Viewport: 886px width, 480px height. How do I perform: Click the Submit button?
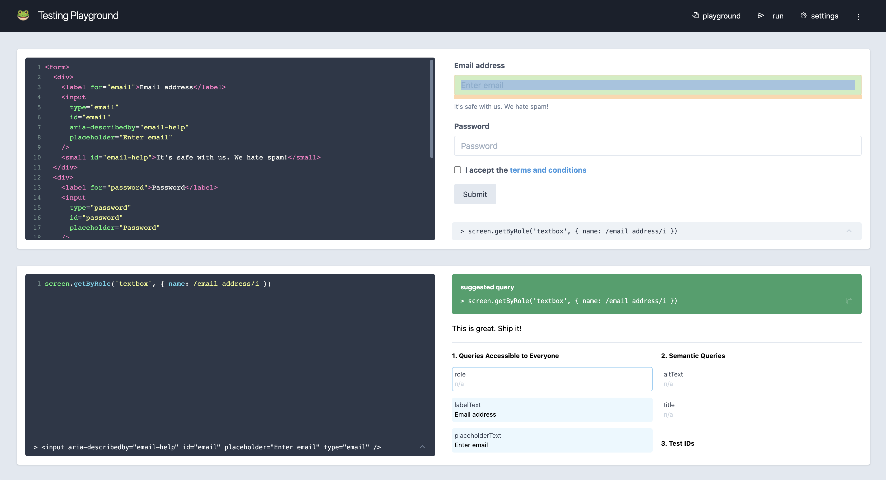pyautogui.click(x=475, y=194)
